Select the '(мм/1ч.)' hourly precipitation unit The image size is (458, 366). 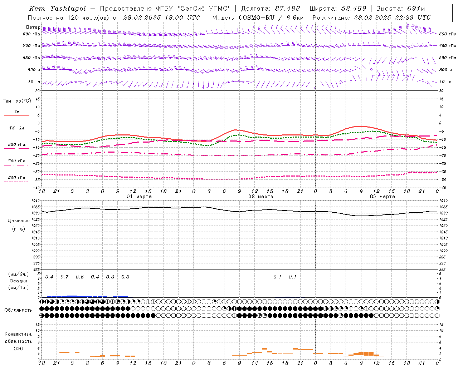pyautogui.click(x=19, y=288)
